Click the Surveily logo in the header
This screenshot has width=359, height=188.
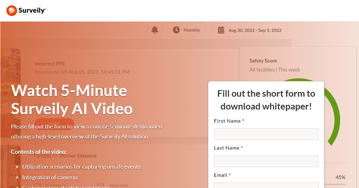pos(26,11)
